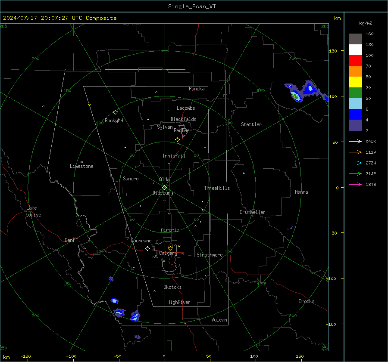Click the Innisfail label
388x362 pixels.
click(x=174, y=156)
